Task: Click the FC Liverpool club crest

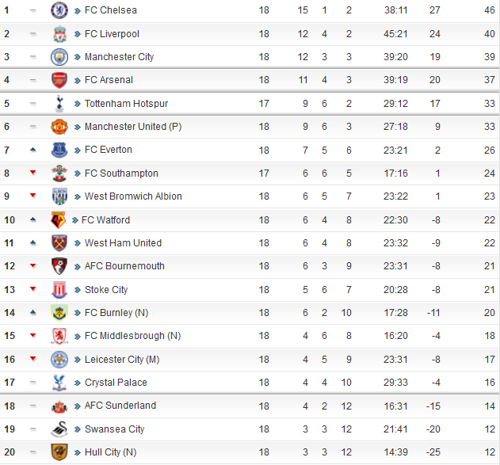Action: click(x=59, y=34)
